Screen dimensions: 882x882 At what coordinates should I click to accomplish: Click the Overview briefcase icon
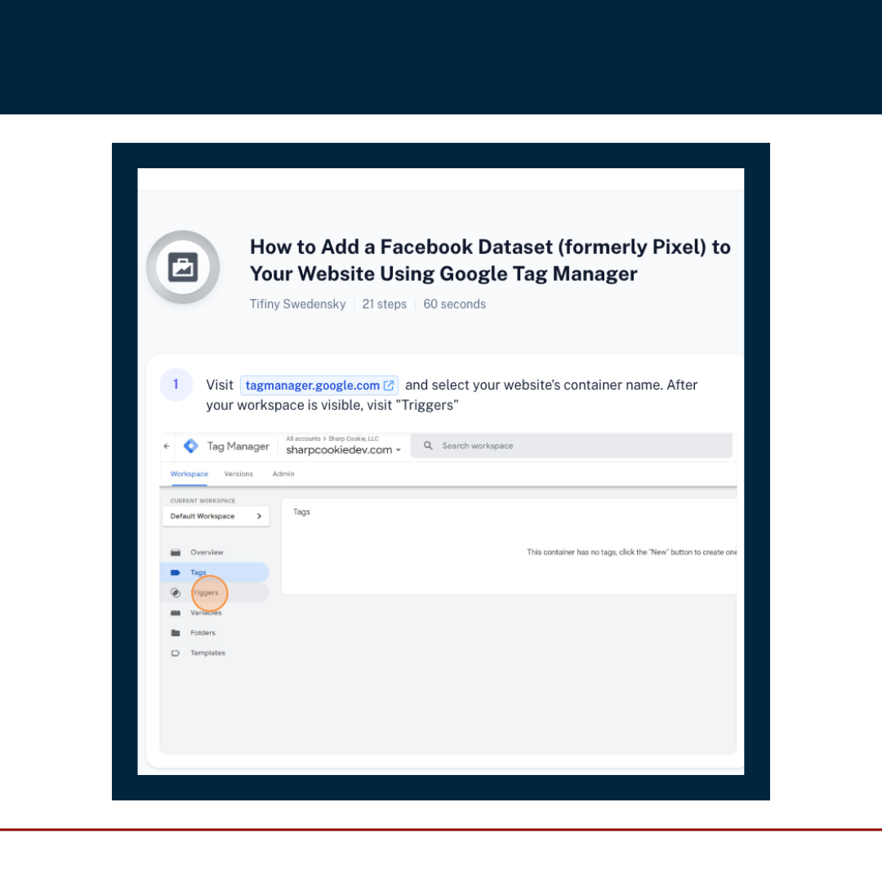pos(176,552)
